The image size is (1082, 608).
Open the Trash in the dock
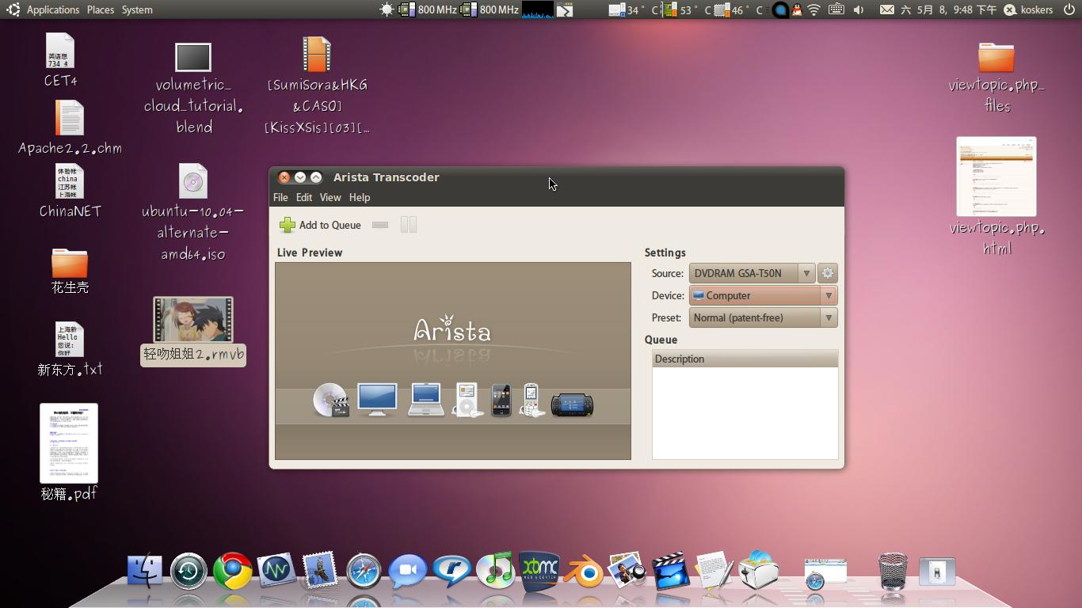coord(893,571)
